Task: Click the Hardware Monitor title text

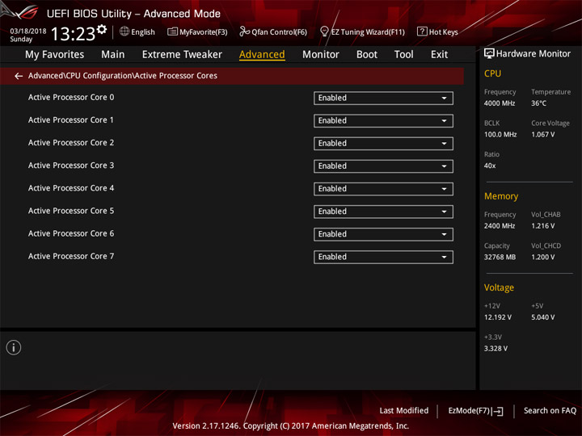Action: [x=533, y=54]
